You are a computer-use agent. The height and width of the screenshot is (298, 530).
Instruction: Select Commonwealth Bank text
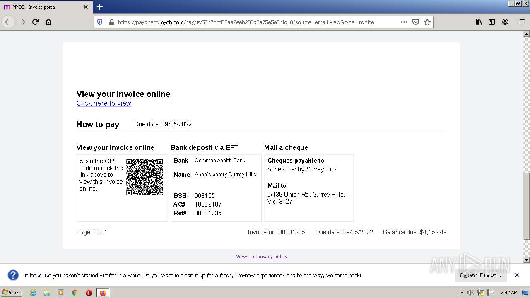220,160
